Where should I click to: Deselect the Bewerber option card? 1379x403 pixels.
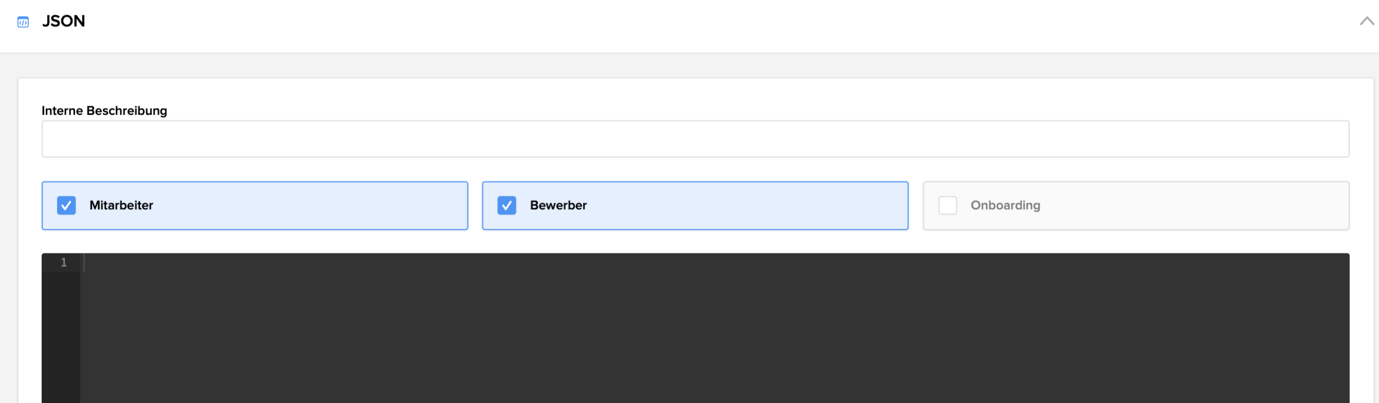click(x=695, y=205)
